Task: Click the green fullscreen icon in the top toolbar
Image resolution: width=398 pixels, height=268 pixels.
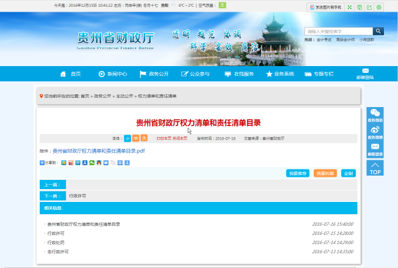Action: [x=349, y=7]
